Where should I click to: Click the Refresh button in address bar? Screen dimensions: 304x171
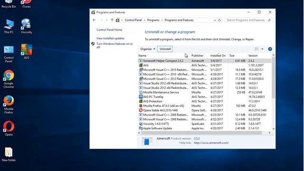[219, 20]
